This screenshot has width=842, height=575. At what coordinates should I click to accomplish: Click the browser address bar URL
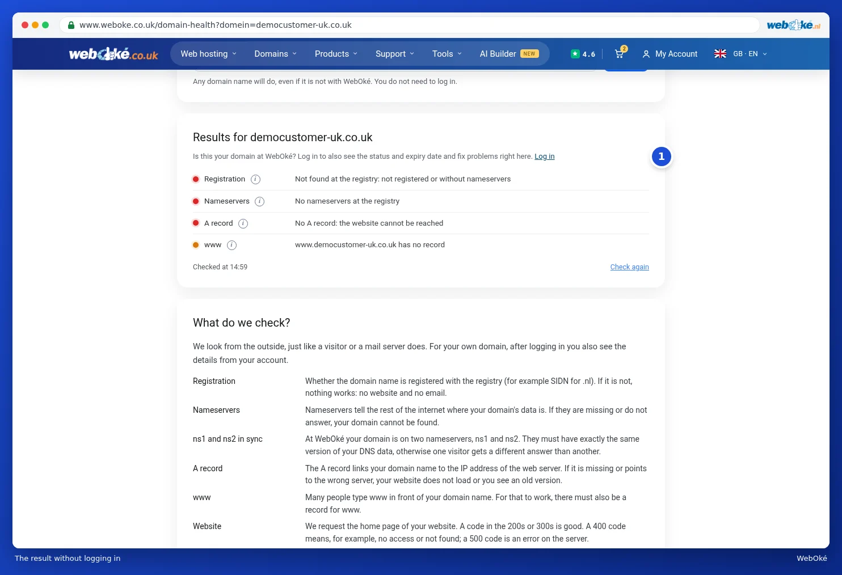click(x=215, y=25)
